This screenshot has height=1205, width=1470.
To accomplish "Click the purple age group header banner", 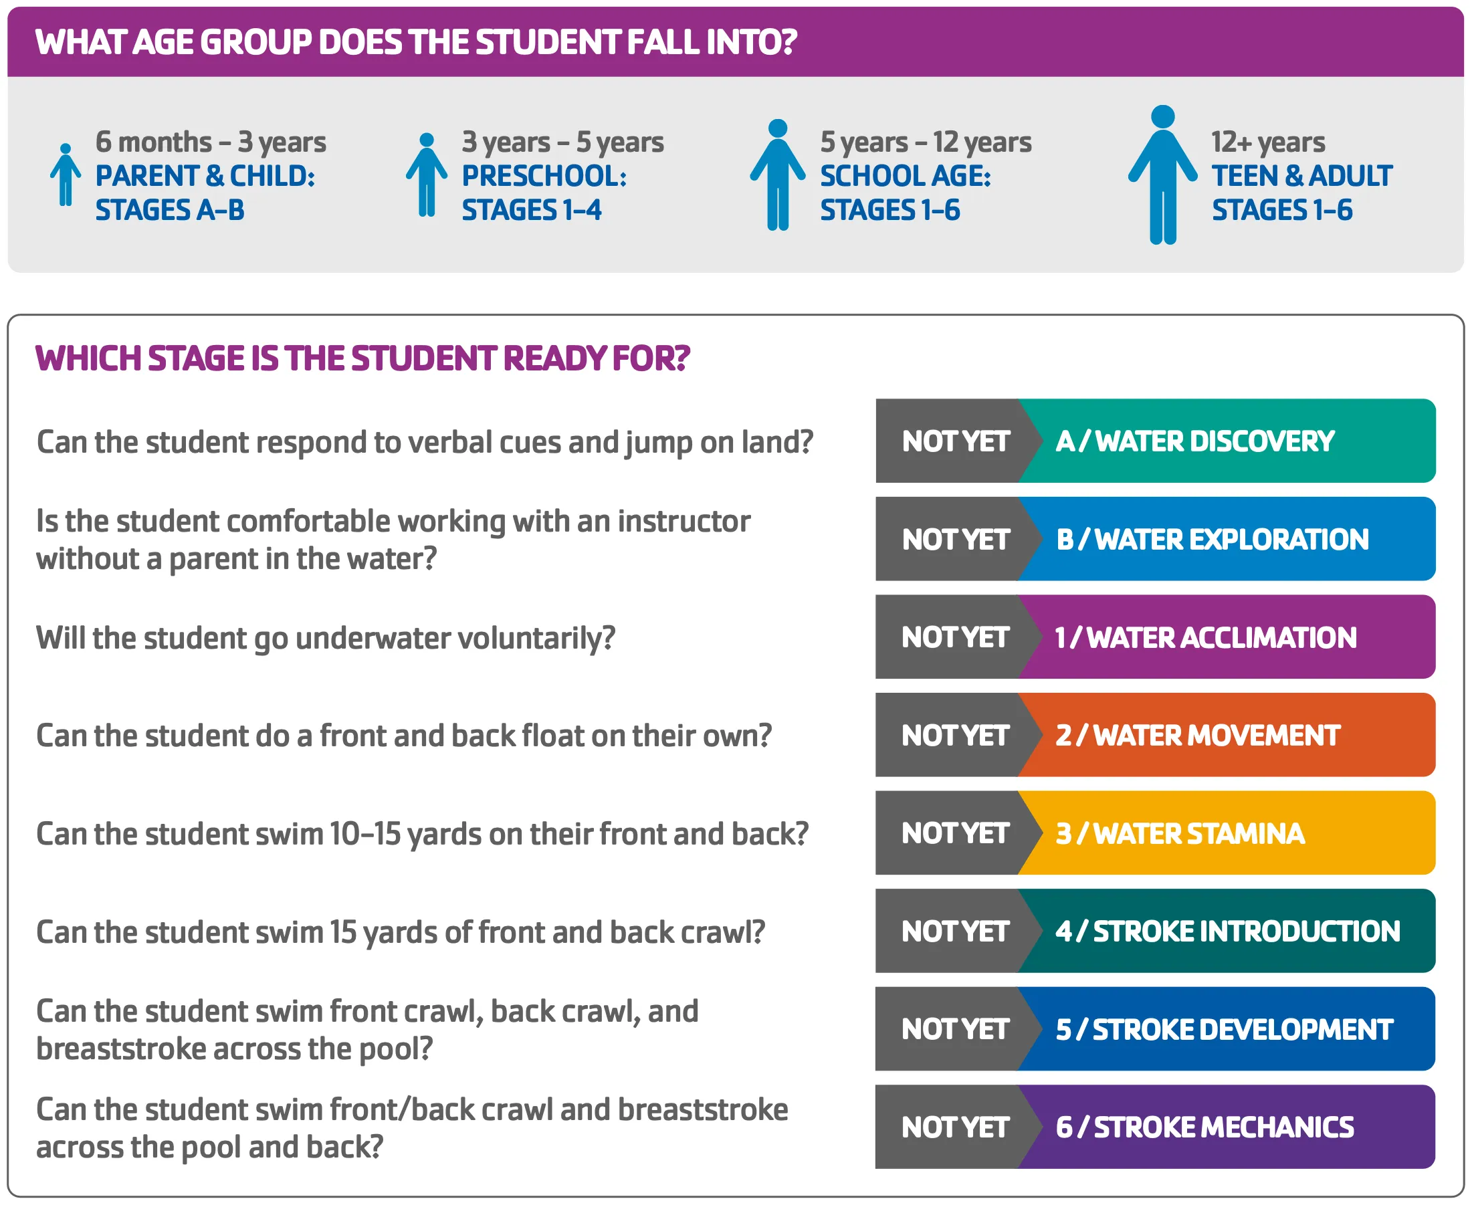I will pos(734,41).
